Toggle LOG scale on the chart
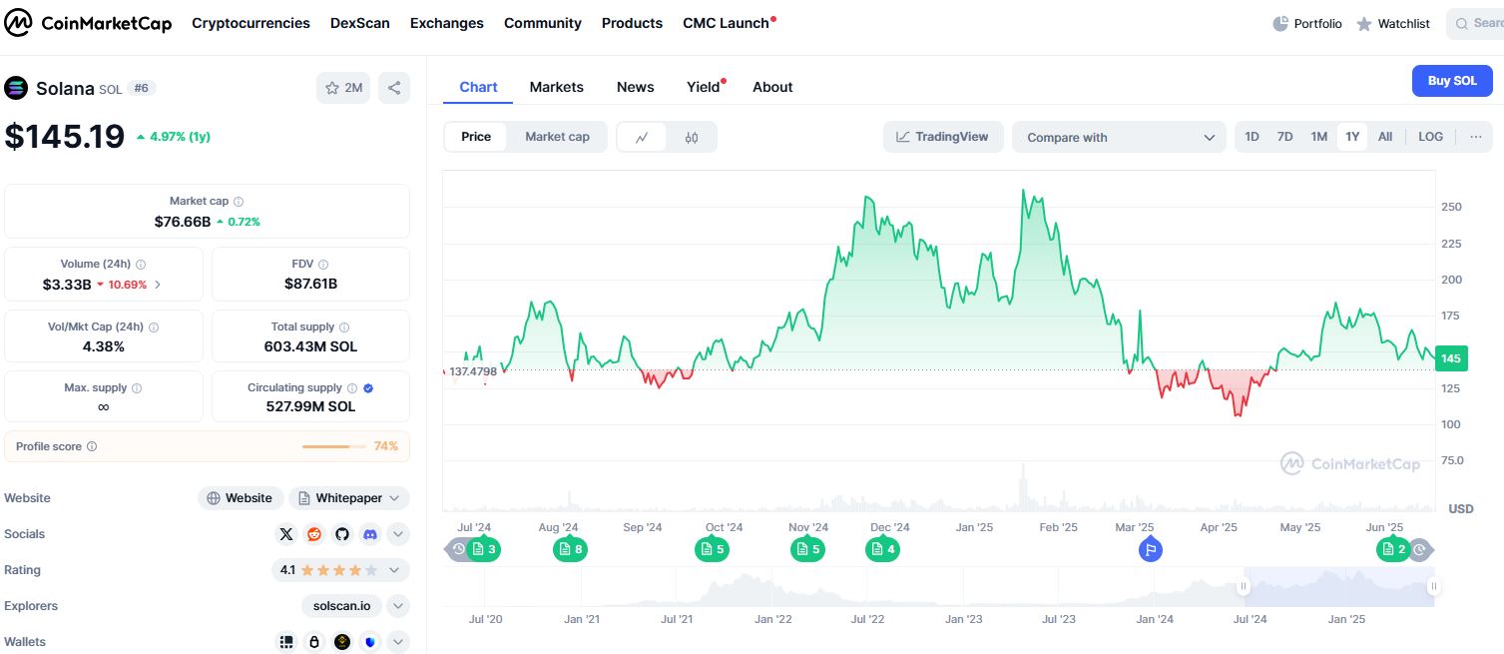Viewport: 1504px width, 654px height. pyautogui.click(x=1431, y=137)
